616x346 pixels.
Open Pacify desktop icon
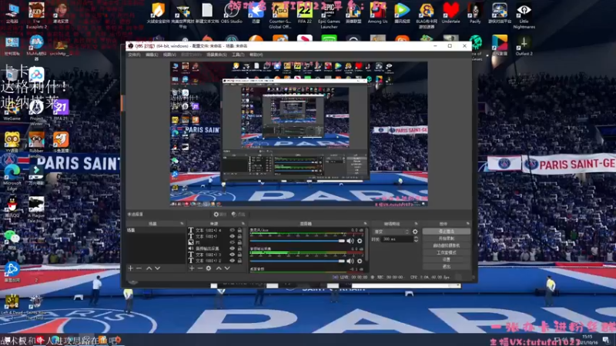tap(475, 14)
